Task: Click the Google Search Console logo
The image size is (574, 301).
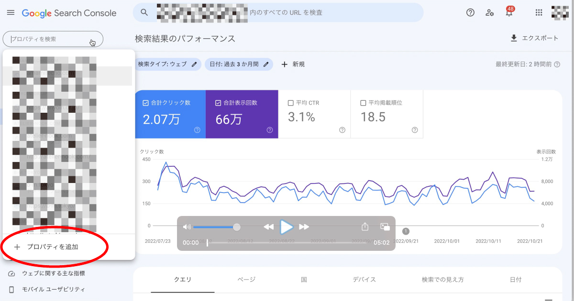Action: [x=69, y=13]
